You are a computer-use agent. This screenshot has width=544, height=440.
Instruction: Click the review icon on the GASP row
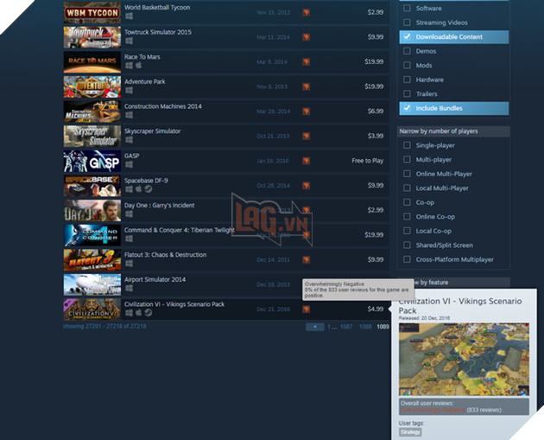point(306,161)
